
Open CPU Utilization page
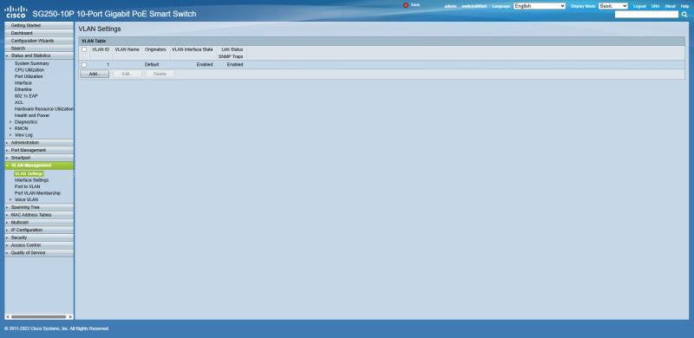click(x=29, y=70)
